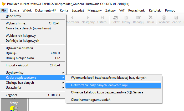Image resolution: width=184 pixels, height=111 pixels.
Task: Choose Drukuj... menu entry
Action: 32,53
